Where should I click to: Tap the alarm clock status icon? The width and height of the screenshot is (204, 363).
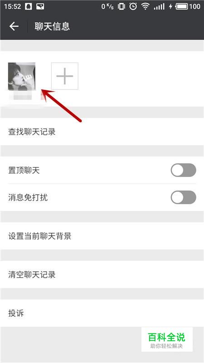pyautogui.click(x=133, y=6)
